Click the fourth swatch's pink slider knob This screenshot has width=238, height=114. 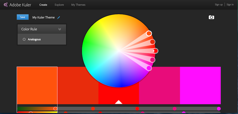pos(175,109)
